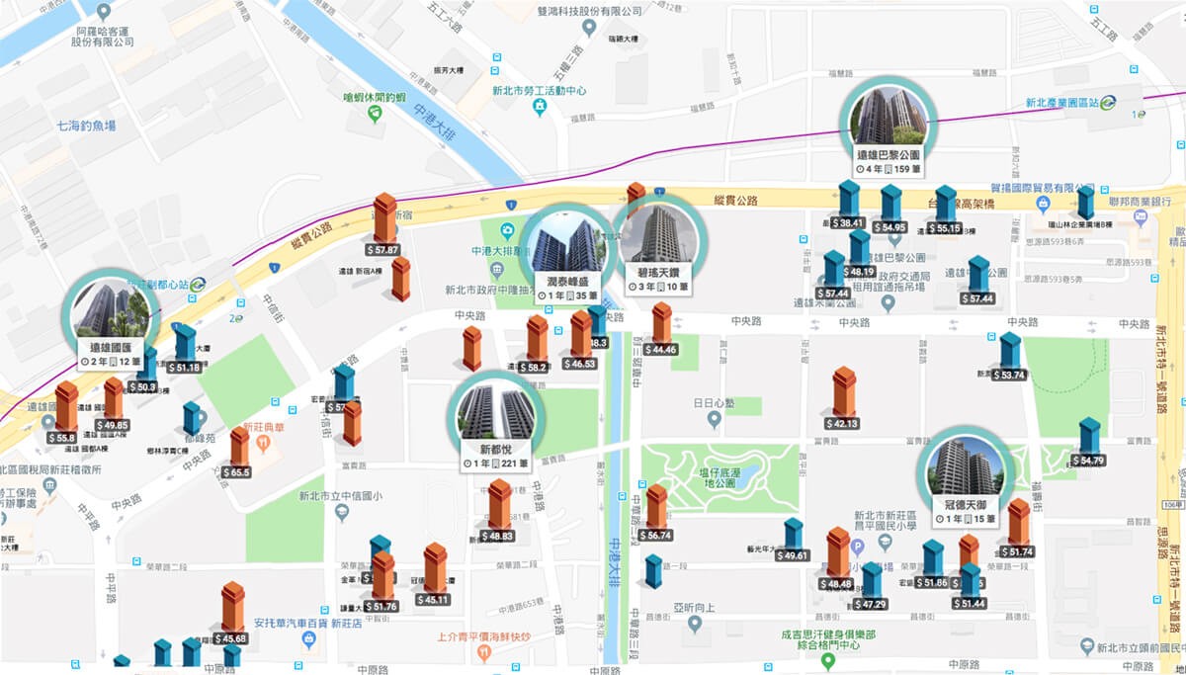The width and height of the screenshot is (1186, 675).
Task: Click the 安托華汽車百貨 shopping bag icon
Action: tap(308, 638)
